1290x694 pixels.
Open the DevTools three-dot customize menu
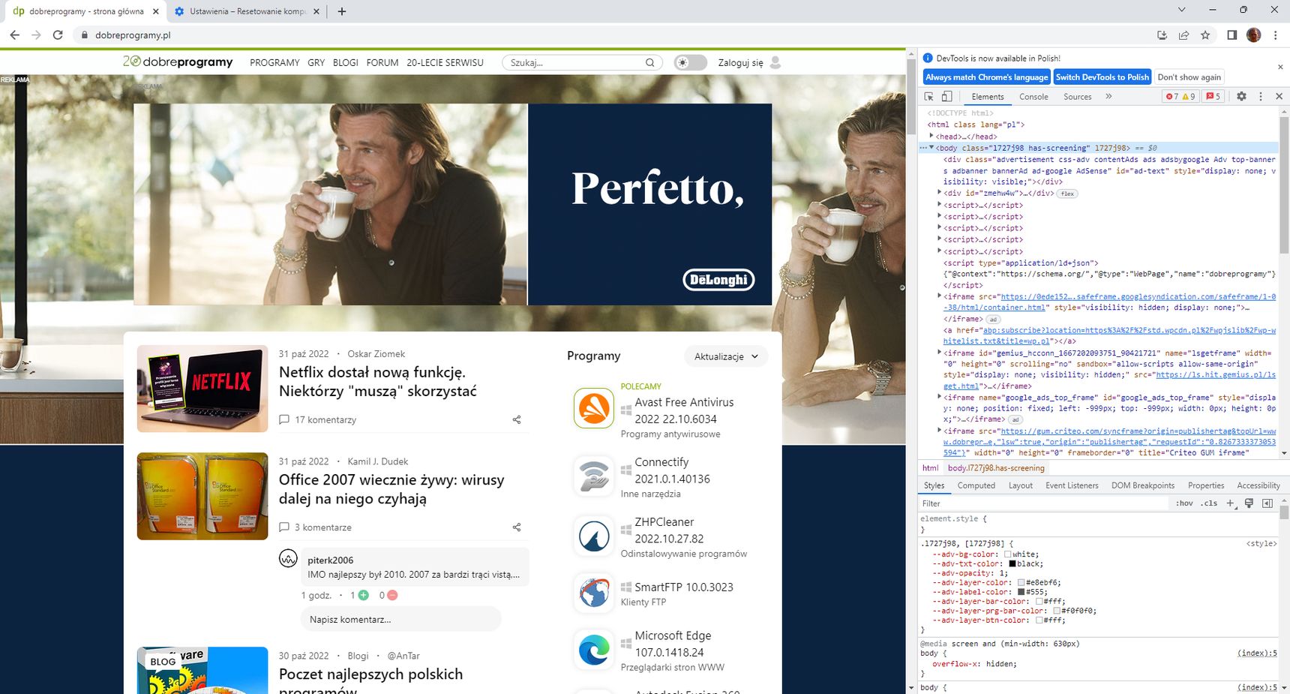[1261, 97]
